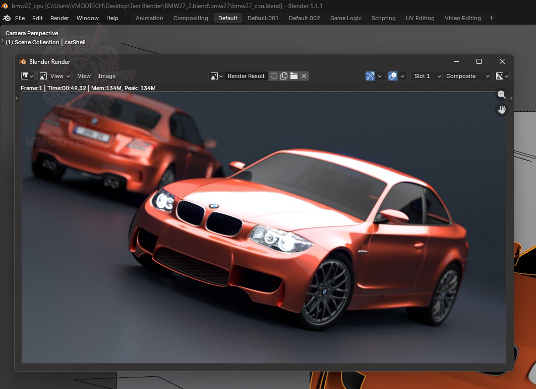This screenshot has width=536, height=389.
Task: Open the Window menu
Action: [x=88, y=18]
